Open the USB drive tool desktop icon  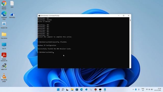4,67
